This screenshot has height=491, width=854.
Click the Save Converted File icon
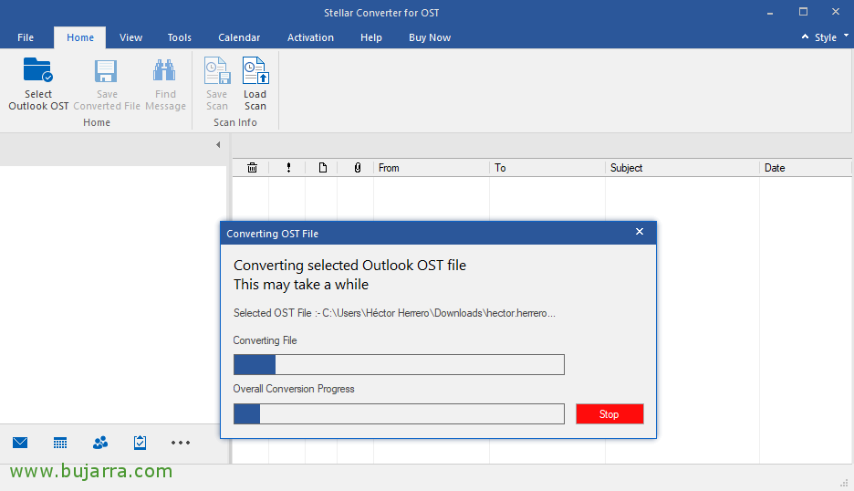click(106, 71)
